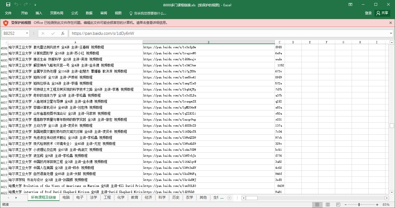
Task: Click horizontal scrollbar right arrow
Action: tap(387, 198)
